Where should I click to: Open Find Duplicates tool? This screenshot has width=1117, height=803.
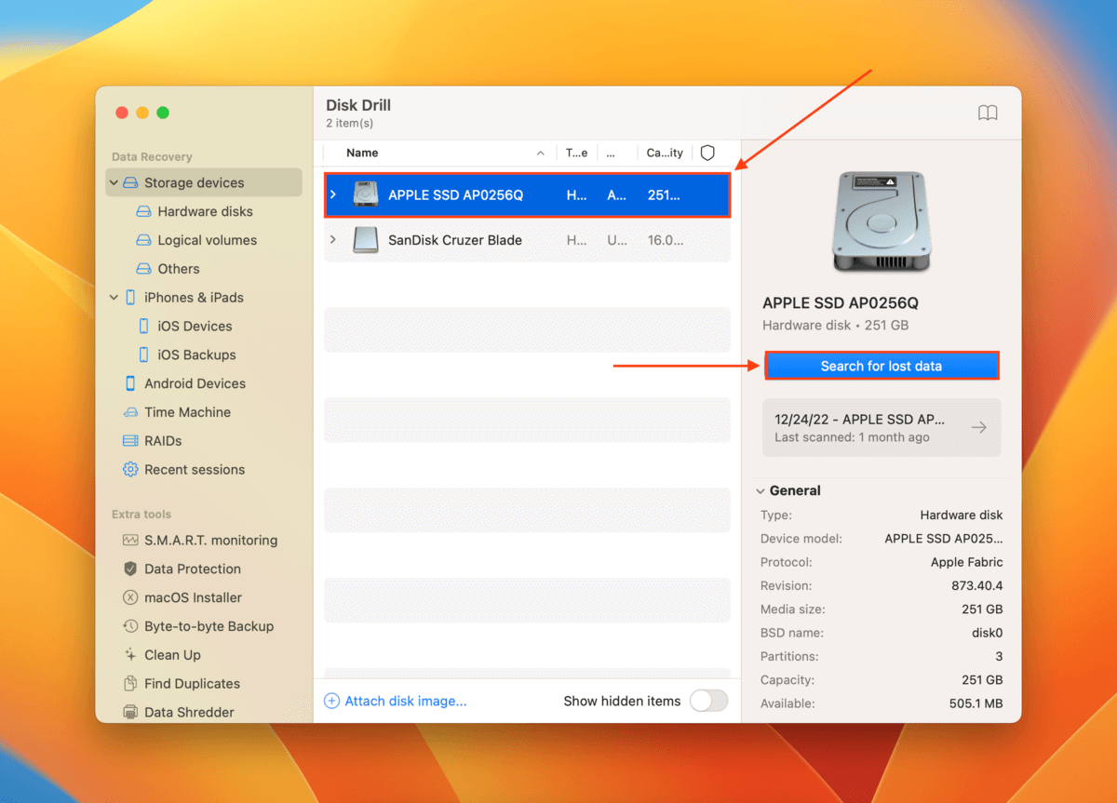192,684
